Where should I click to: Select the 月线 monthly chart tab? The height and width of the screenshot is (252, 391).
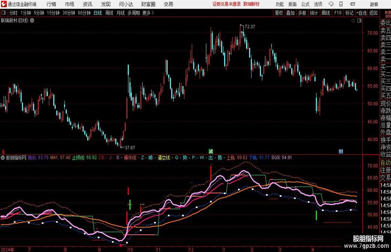click(x=121, y=13)
